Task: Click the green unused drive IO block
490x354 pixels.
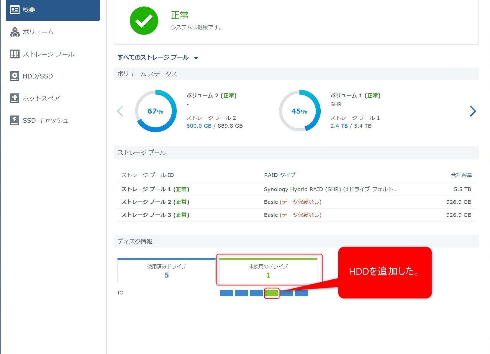Action: pyautogui.click(x=271, y=293)
